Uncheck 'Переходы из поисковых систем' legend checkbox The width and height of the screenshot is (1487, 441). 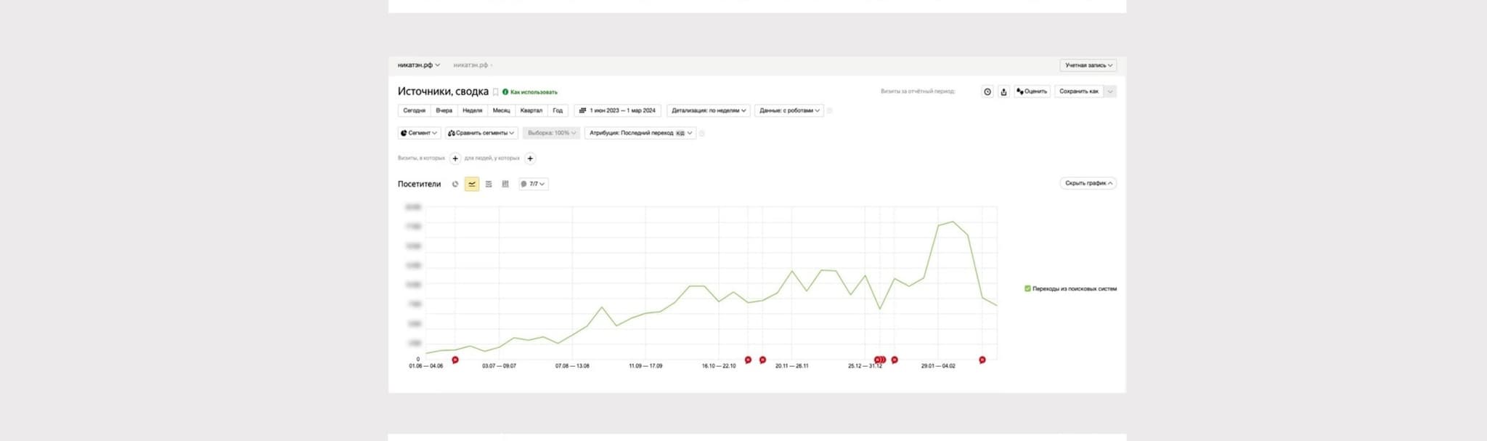point(1027,288)
